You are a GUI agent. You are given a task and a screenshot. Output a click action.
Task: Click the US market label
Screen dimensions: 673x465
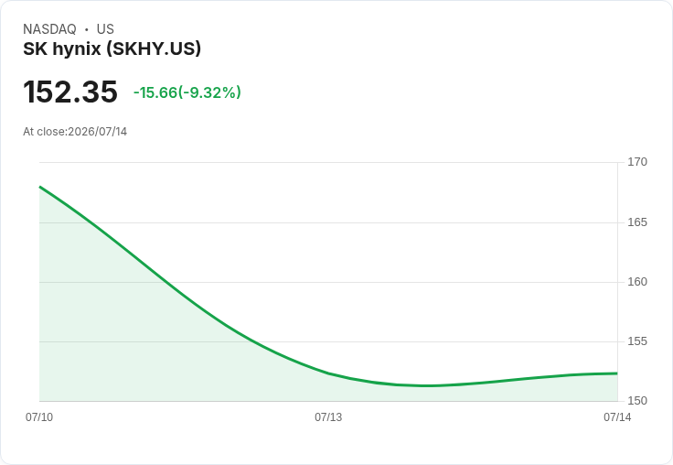tap(105, 29)
